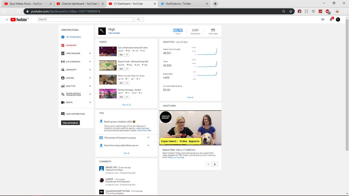The width and height of the screenshot is (349, 196).
Task: Click CasualDiamond49 YouTube commenter name
Action: (x=118, y=191)
